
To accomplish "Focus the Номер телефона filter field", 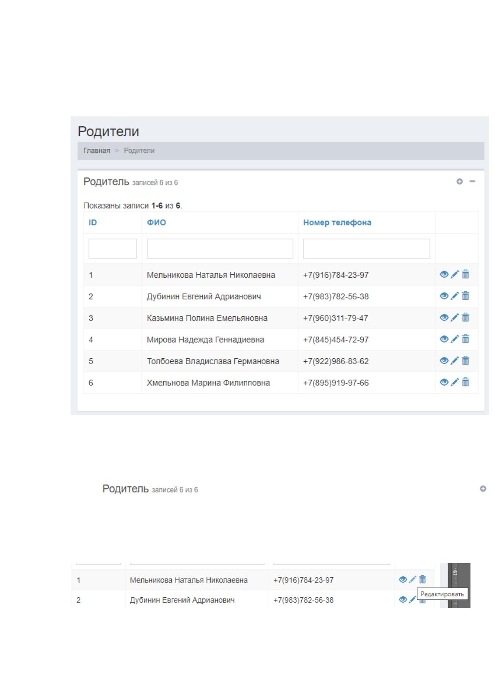I will (x=367, y=249).
